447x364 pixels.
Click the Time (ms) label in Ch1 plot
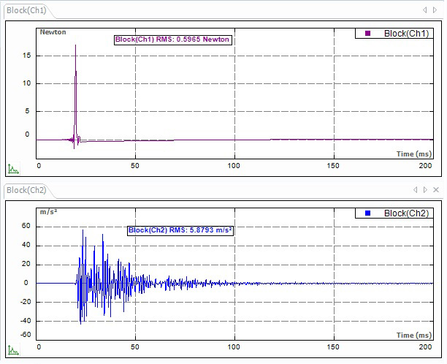pos(414,154)
